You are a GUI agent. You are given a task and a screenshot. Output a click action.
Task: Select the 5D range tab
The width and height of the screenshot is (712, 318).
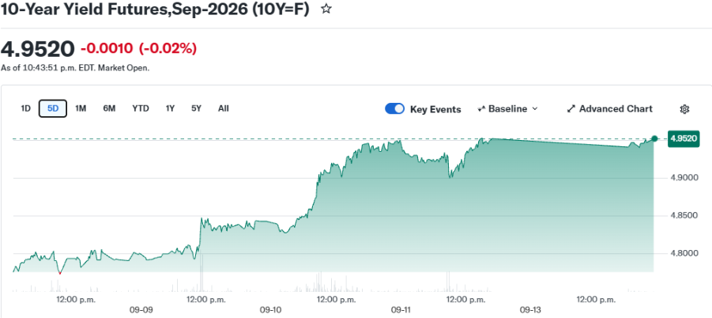tap(53, 108)
